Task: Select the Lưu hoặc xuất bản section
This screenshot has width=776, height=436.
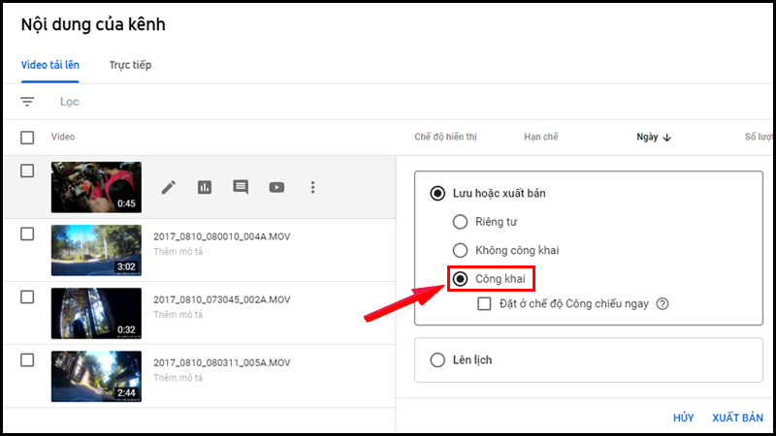Action: point(437,194)
